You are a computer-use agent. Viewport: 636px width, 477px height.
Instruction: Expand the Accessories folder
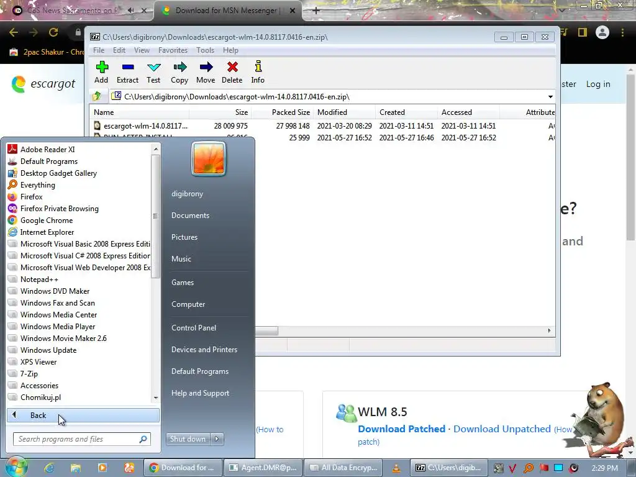pyautogui.click(x=39, y=386)
